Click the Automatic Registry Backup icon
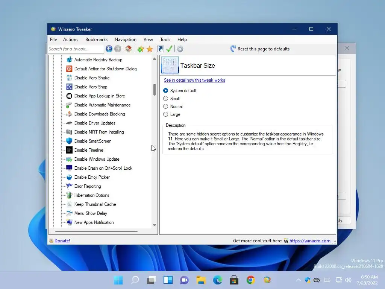Viewport: 385px width, 289px height. click(x=69, y=59)
